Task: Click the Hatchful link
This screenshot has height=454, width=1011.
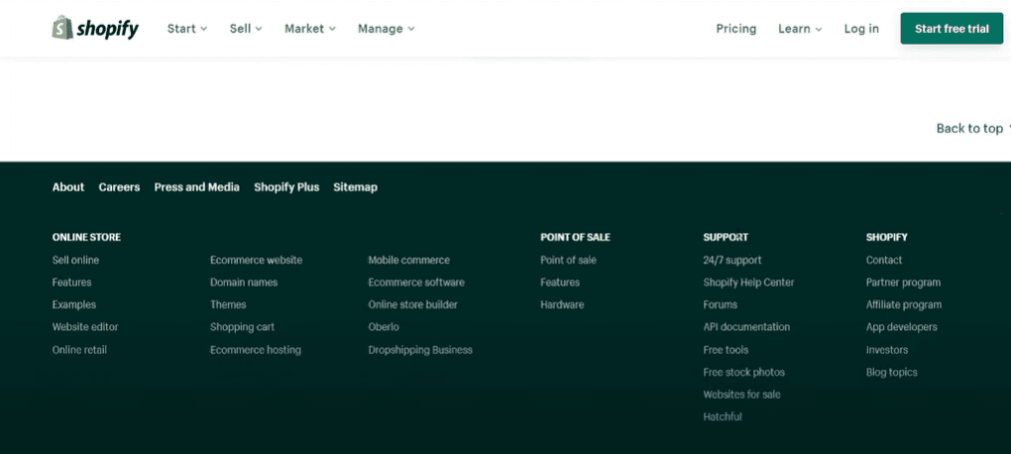Action: pos(723,416)
